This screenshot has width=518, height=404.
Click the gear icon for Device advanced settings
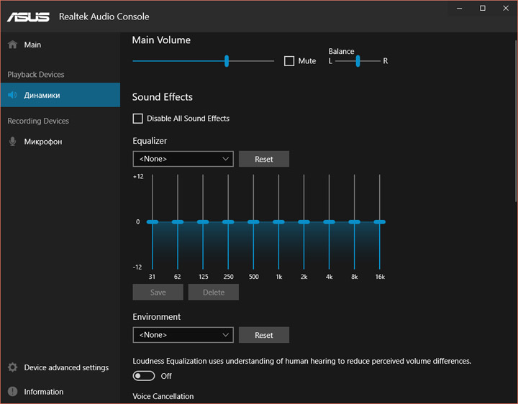(x=12, y=367)
